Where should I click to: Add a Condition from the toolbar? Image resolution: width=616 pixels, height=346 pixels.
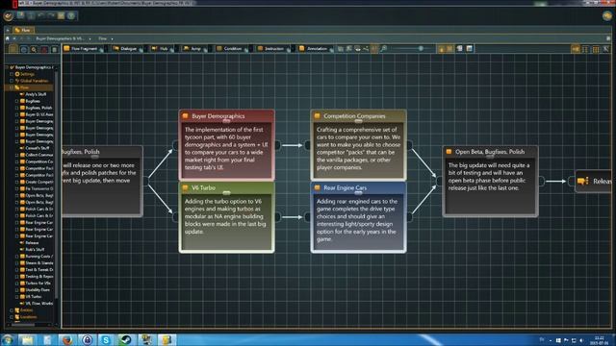click(229, 49)
